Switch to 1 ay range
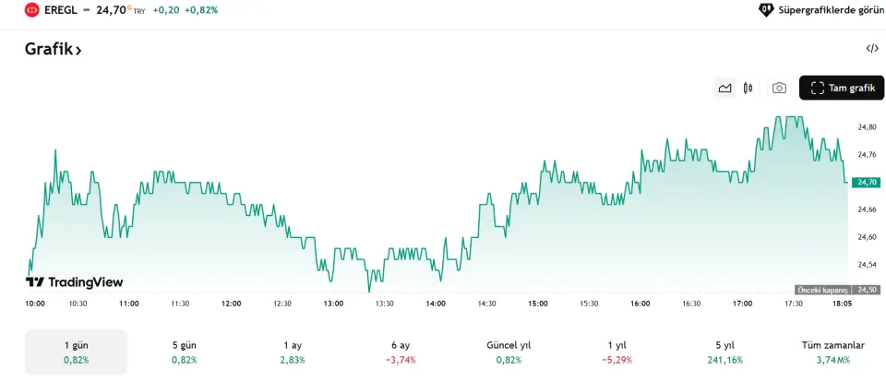 coord(292,352)
